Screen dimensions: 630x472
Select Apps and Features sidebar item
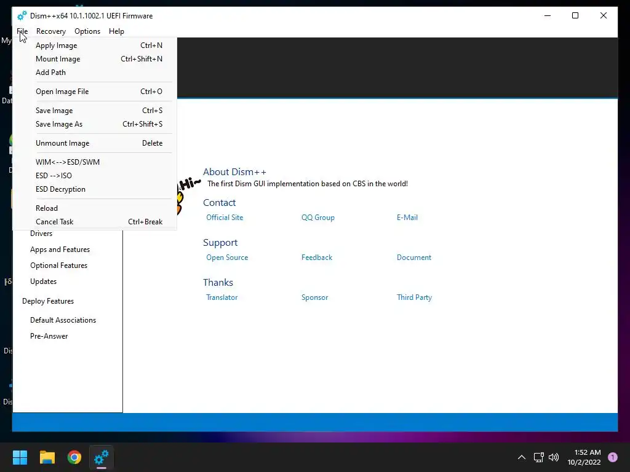pyautogui.click(x=60, y=250)
